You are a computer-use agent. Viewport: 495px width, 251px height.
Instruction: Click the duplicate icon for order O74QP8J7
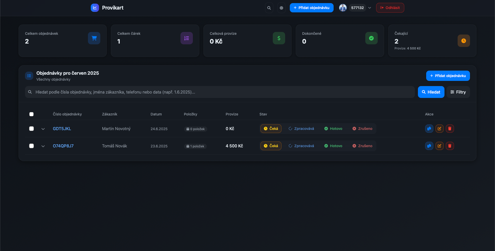coord(429,146)
